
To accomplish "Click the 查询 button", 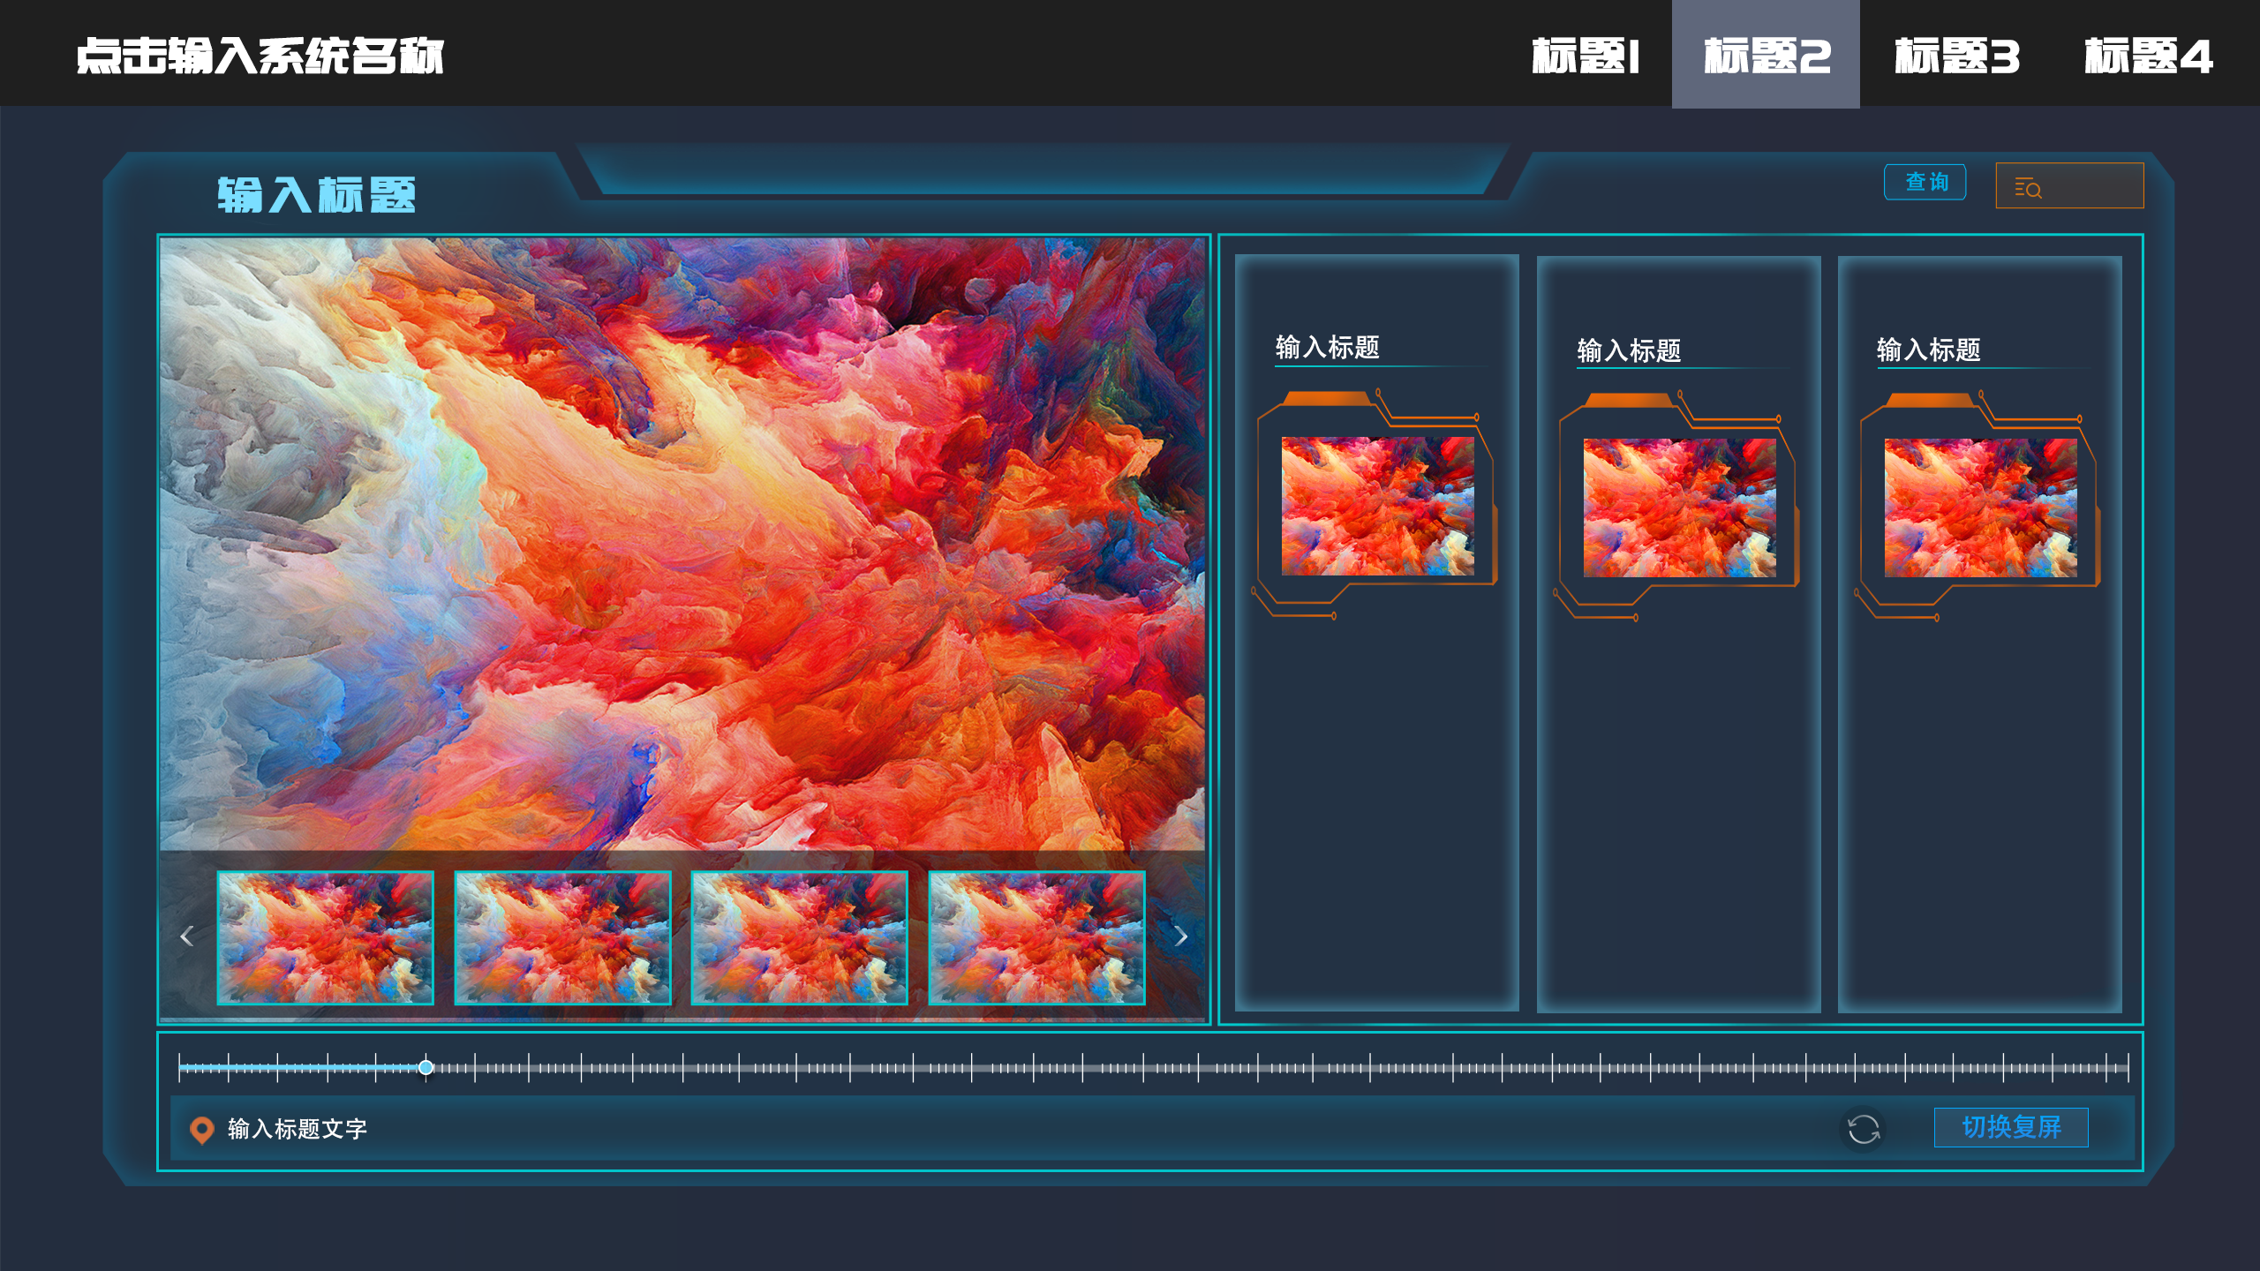I will (x=1925, y=183).
